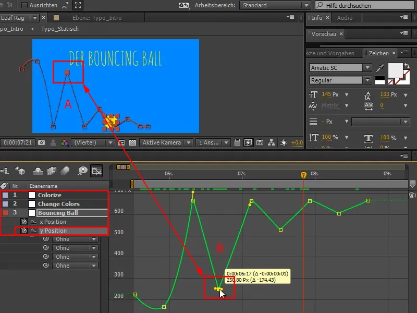Open the channel and color management icon

click(x=64, y=142)
